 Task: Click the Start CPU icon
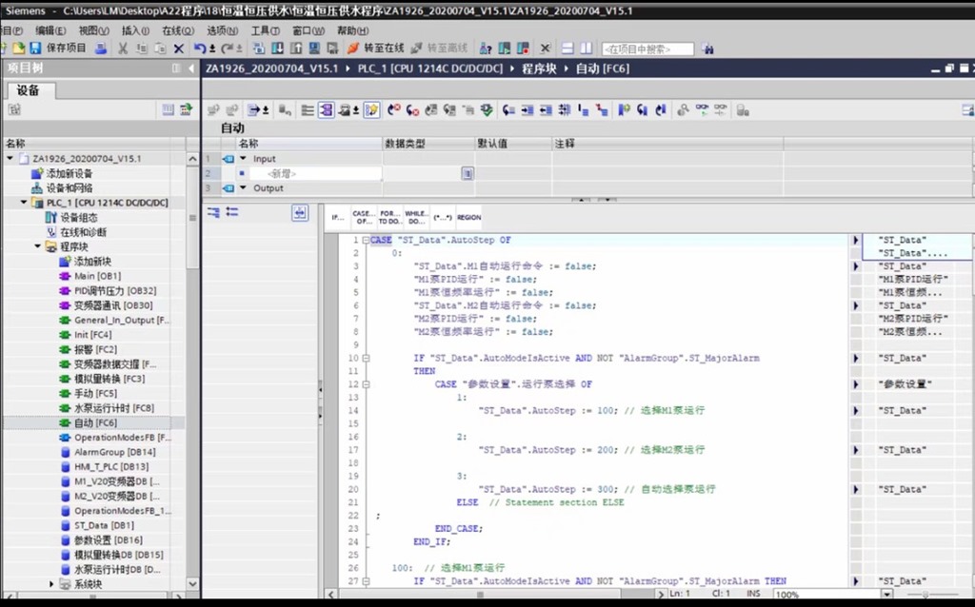point(505,48)
